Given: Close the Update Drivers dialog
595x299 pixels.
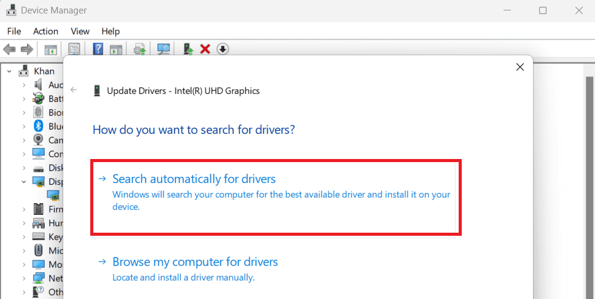Looking at the screenshot, I should (x=520, y=67).
